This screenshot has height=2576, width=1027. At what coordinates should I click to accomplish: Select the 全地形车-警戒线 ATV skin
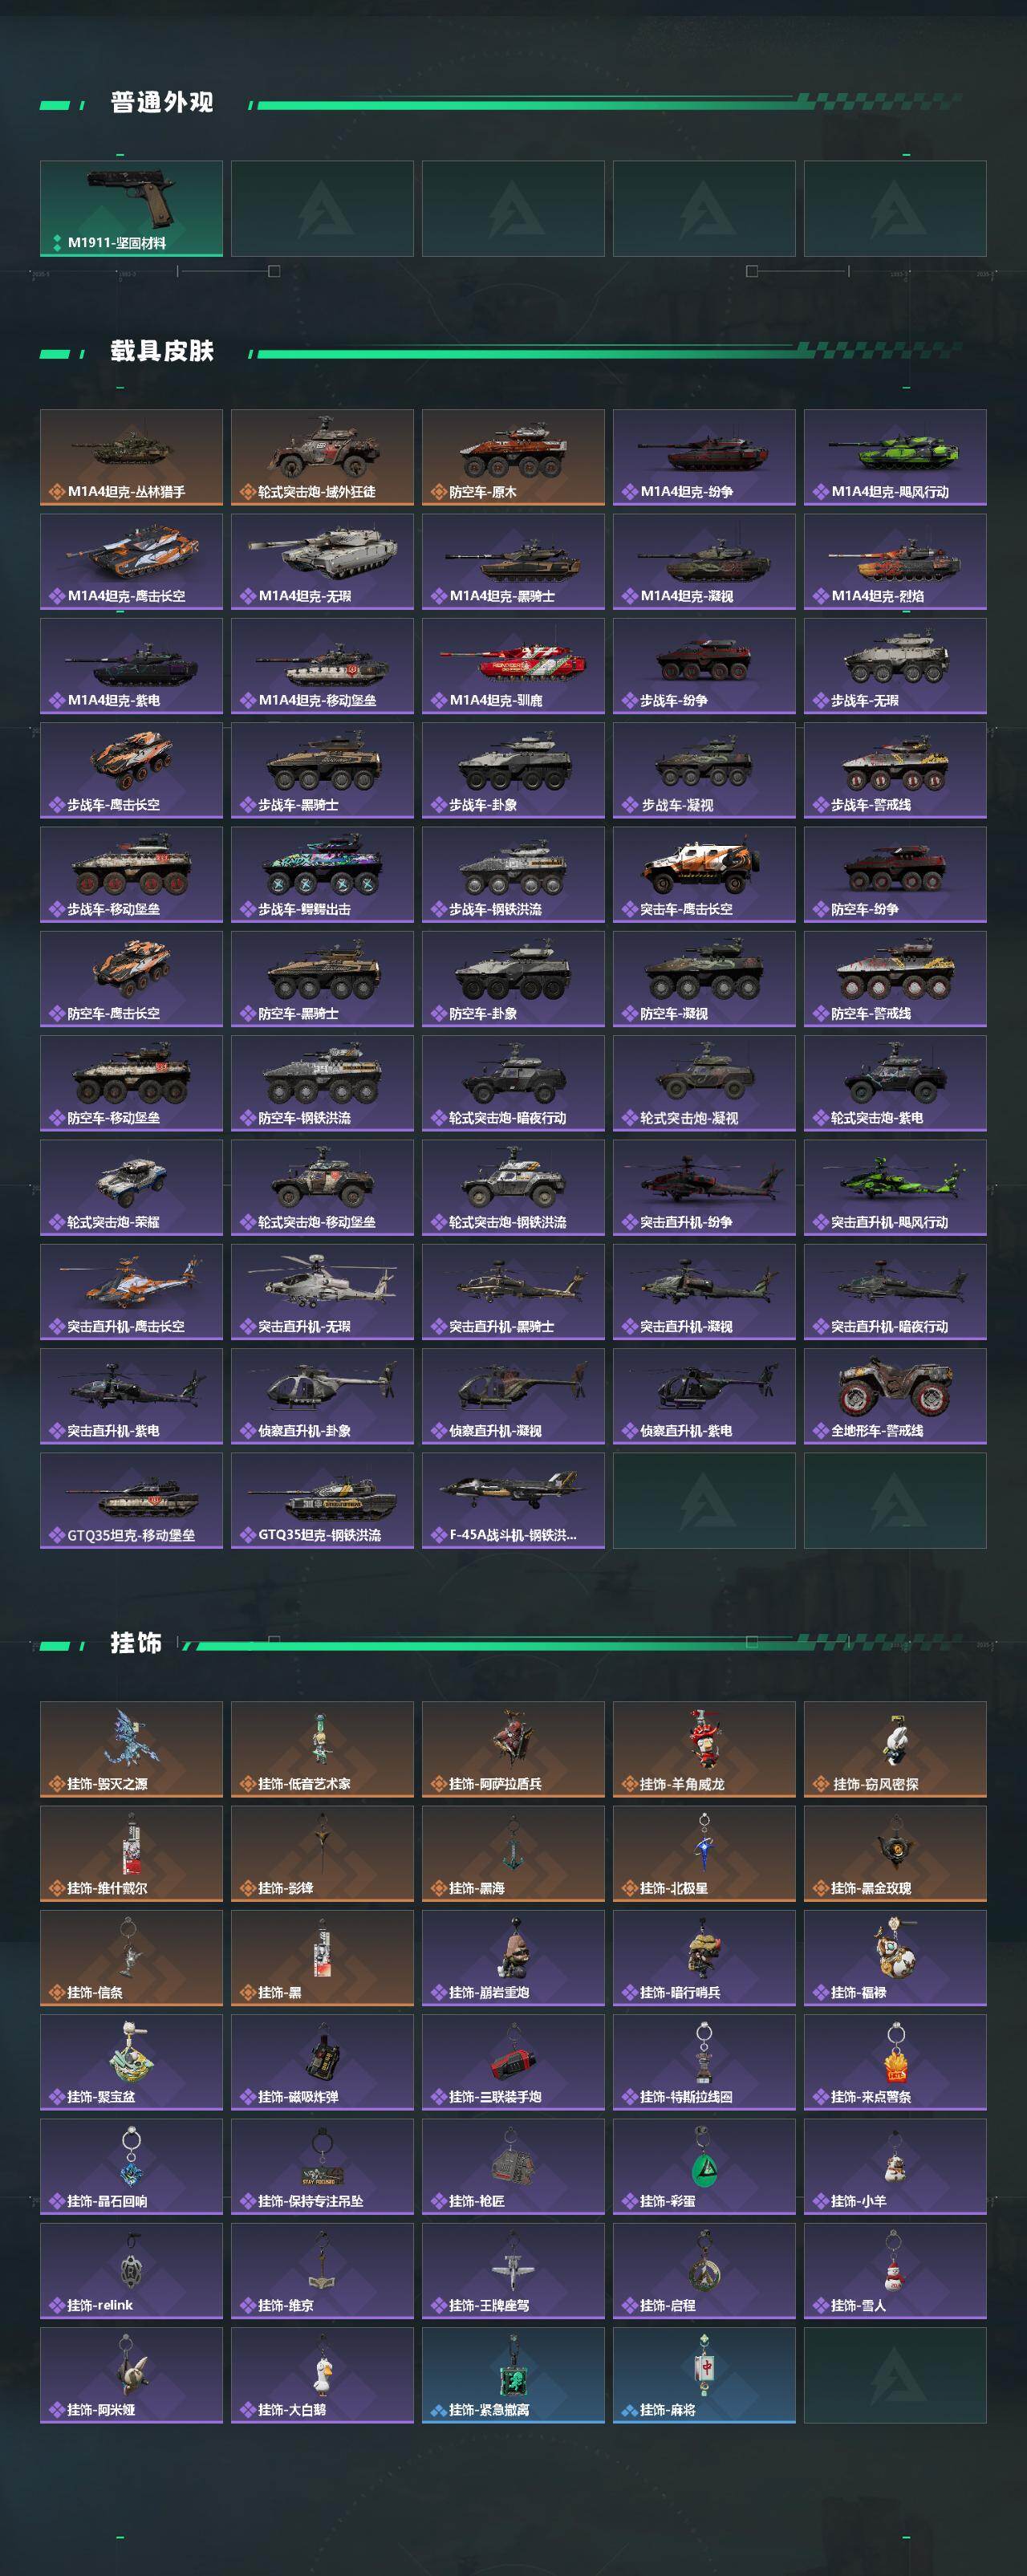coord(895,1397)
